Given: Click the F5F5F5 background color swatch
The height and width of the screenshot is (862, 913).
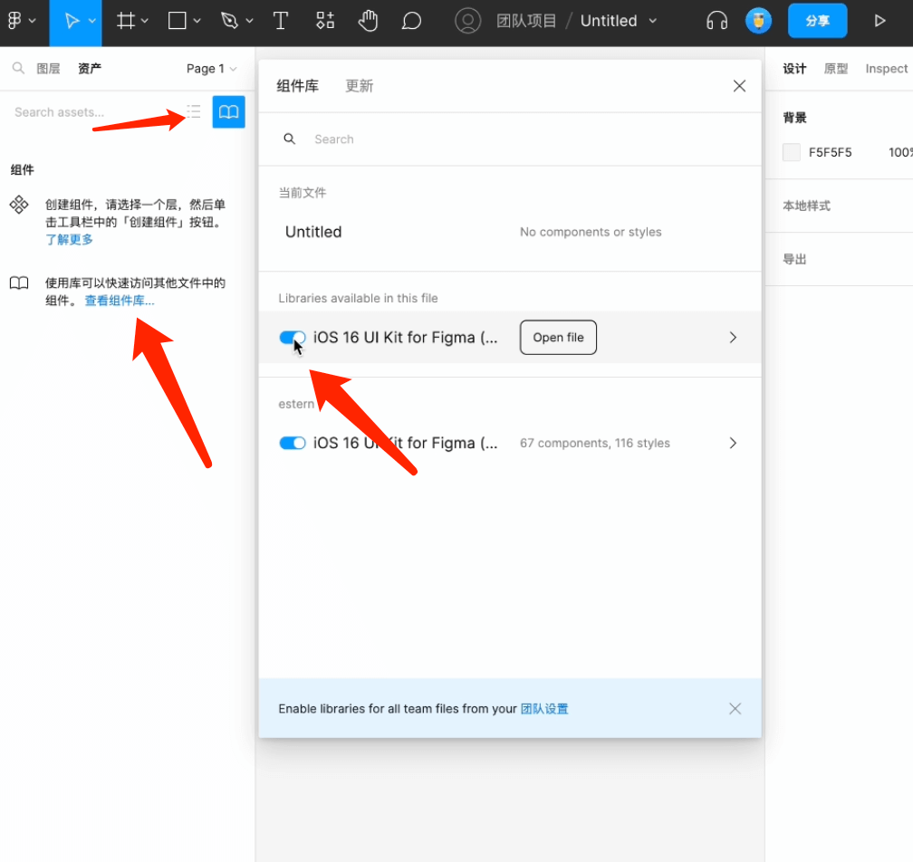Looking at the screenshot, I should [791, 152].
